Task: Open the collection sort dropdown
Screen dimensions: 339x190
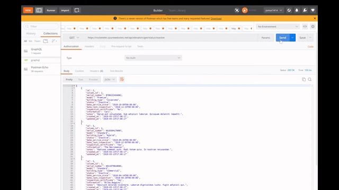Action: point(54,41)
